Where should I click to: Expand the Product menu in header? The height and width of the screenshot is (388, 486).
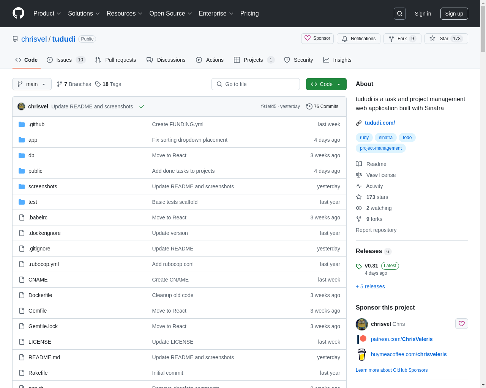(47, 14)
